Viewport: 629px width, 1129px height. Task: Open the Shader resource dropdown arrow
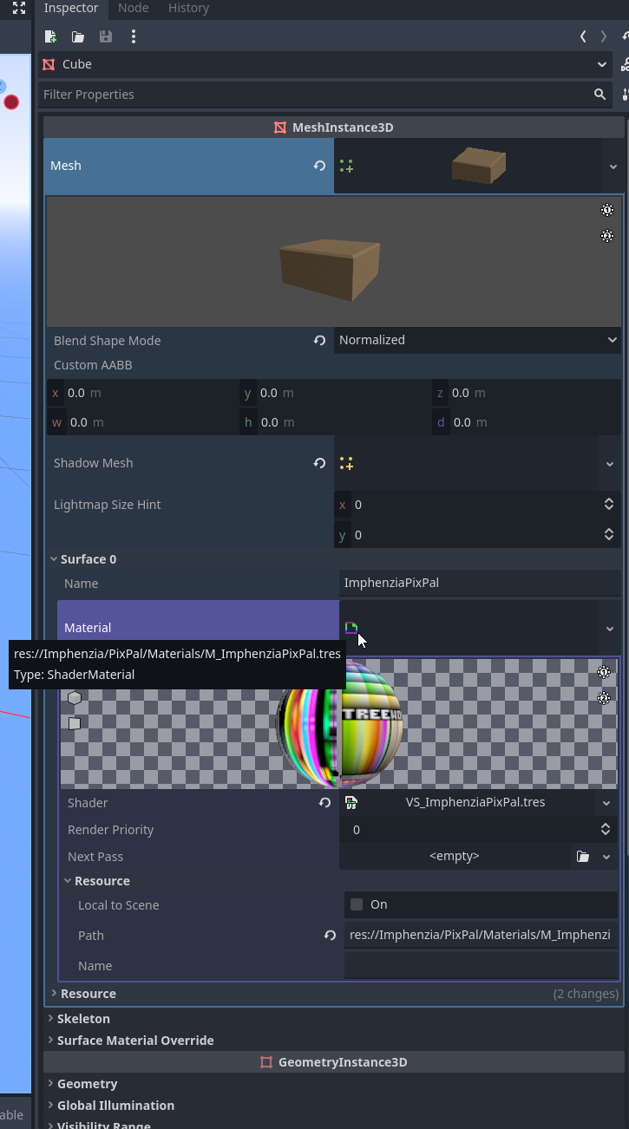606,803
